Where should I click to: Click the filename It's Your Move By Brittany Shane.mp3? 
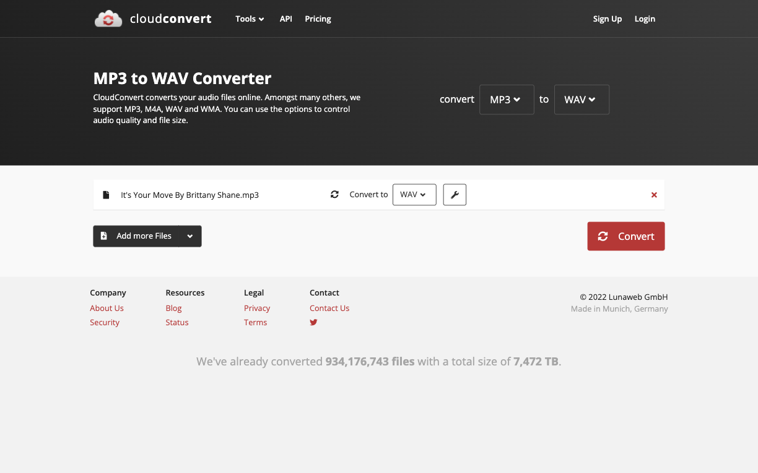point(189,195)
